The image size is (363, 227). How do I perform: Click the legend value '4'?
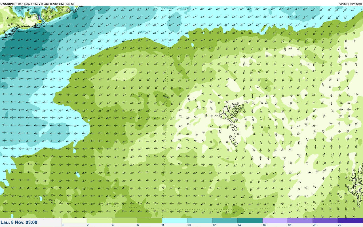113,225
